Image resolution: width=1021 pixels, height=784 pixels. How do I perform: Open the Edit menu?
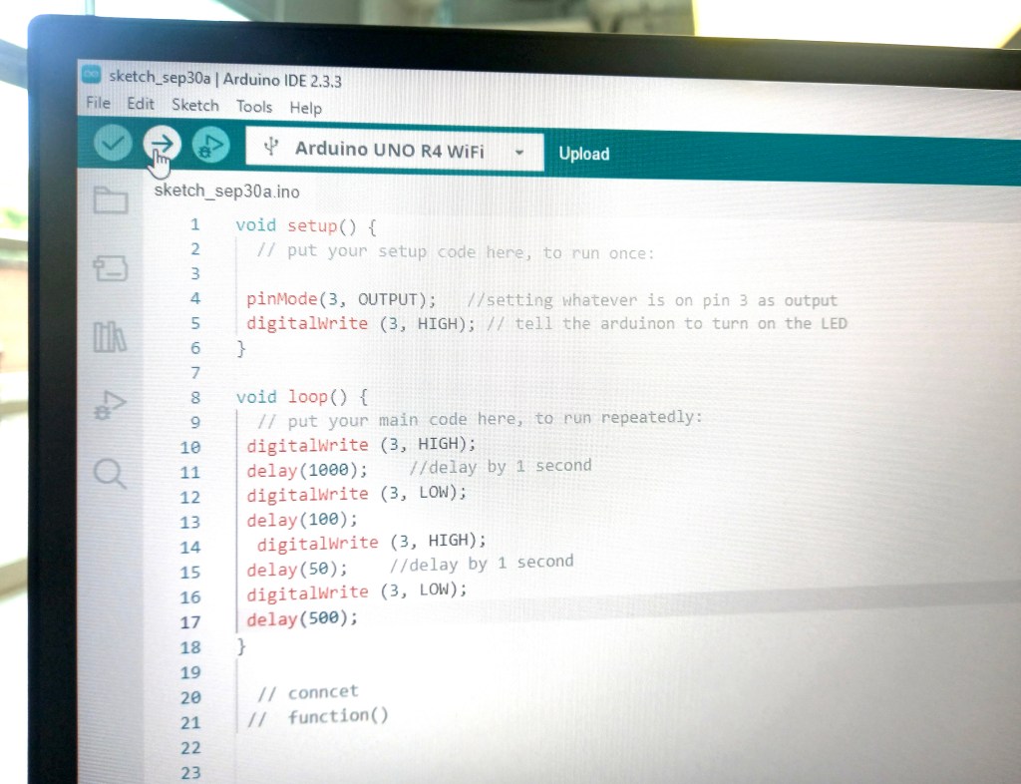coord(141,104)
